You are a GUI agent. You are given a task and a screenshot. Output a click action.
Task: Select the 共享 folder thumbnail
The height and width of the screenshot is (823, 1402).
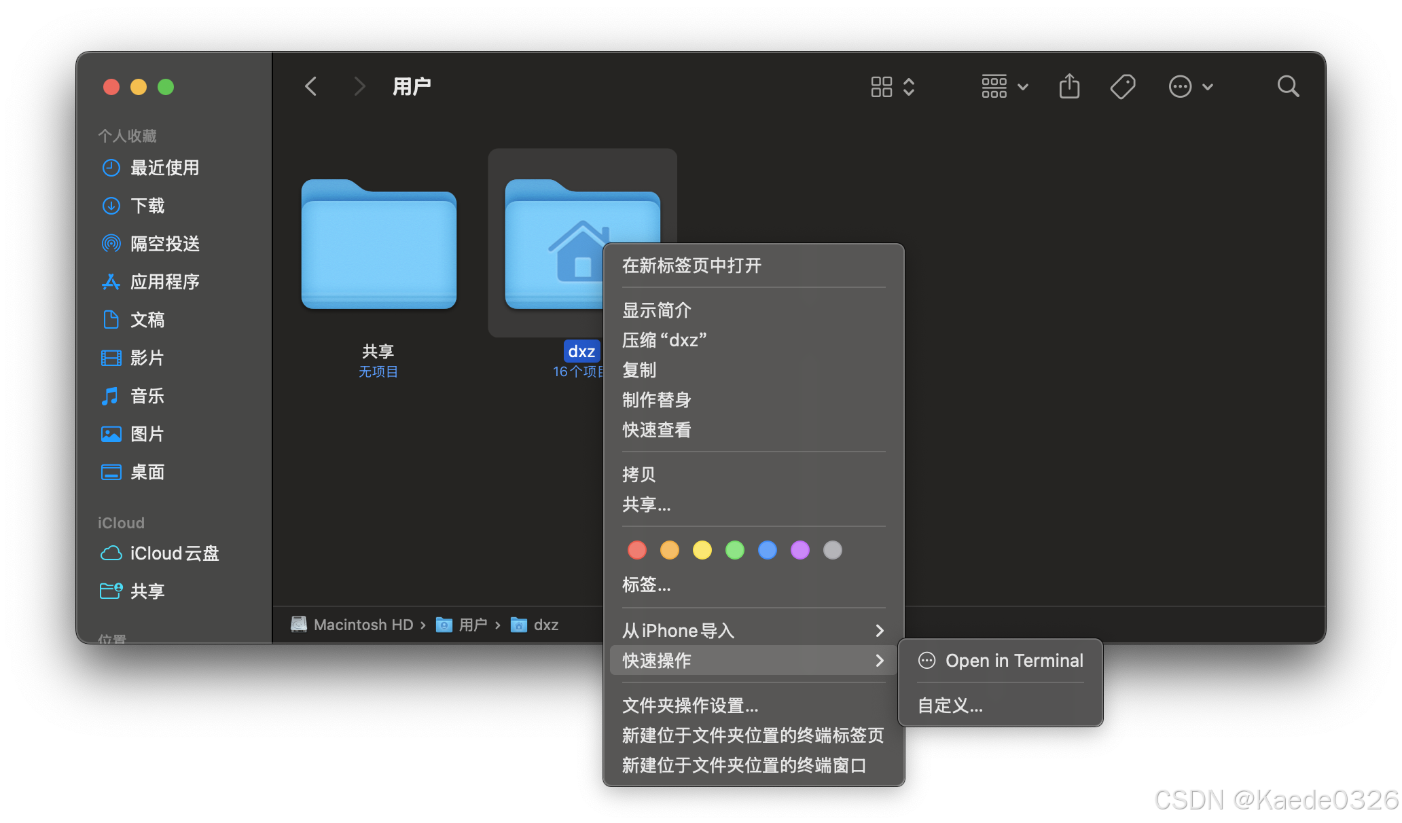coord(378,246)
